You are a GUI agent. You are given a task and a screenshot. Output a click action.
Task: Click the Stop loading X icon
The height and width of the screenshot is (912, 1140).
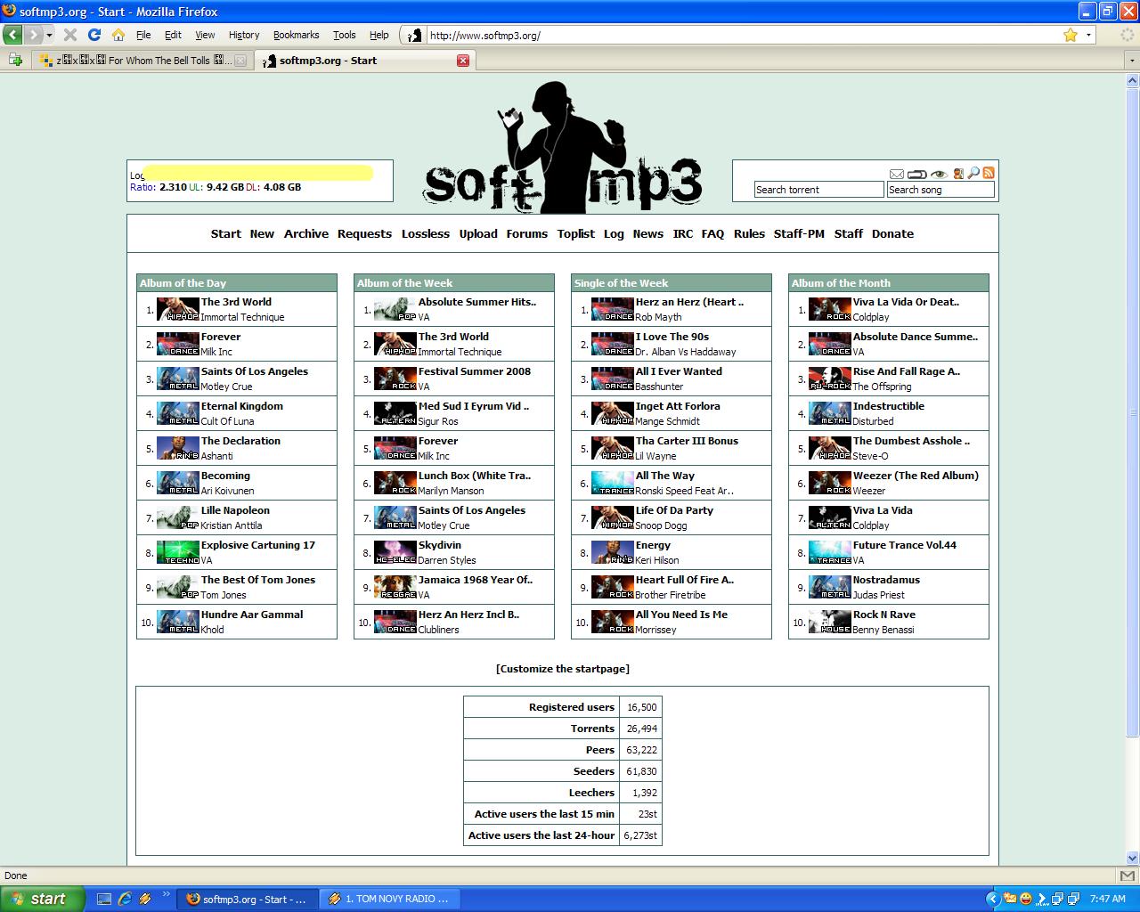click(x=70, y=35)
